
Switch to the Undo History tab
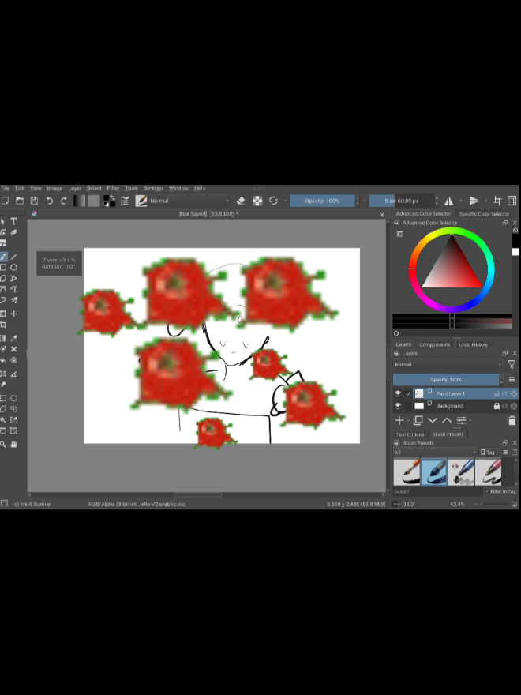pos(473,344)
